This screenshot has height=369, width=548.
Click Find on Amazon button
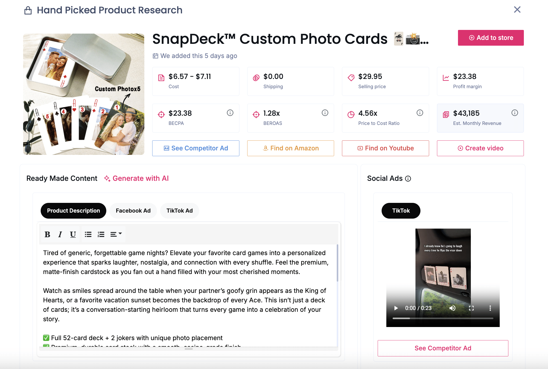tap(291, 148)
